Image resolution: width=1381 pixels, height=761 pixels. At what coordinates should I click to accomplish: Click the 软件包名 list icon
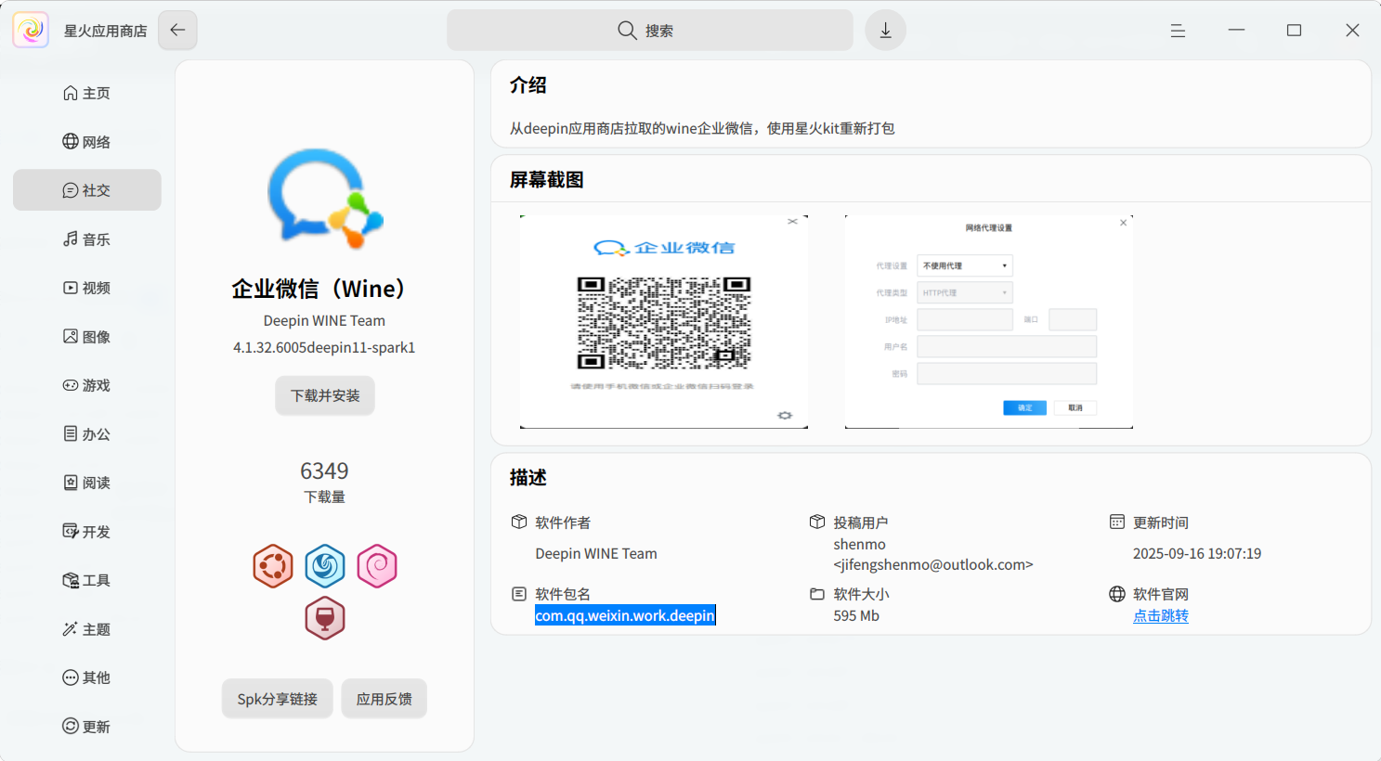point(519,593)
